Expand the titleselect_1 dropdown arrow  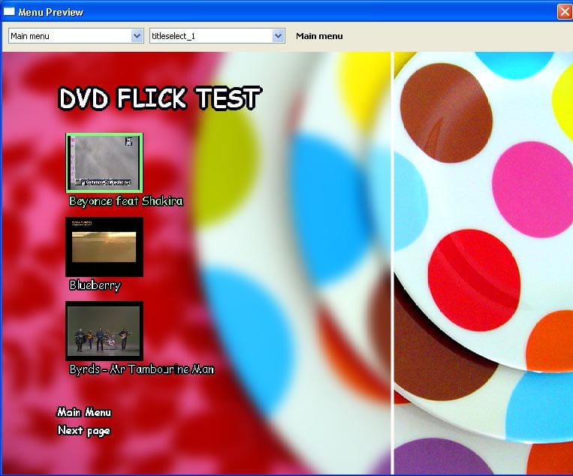point(278,36)
